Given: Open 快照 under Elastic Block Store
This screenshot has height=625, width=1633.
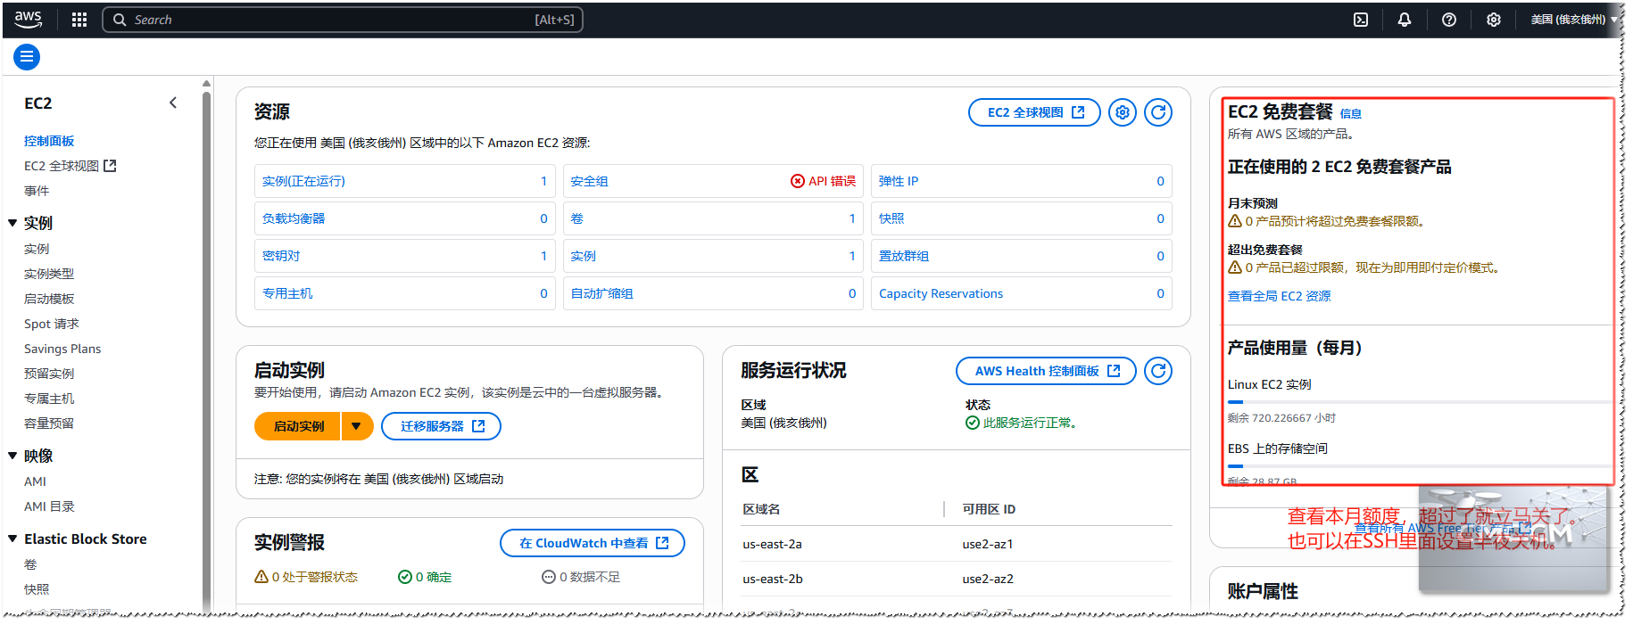Looking at the screenshot, I should tap(37, 589).
